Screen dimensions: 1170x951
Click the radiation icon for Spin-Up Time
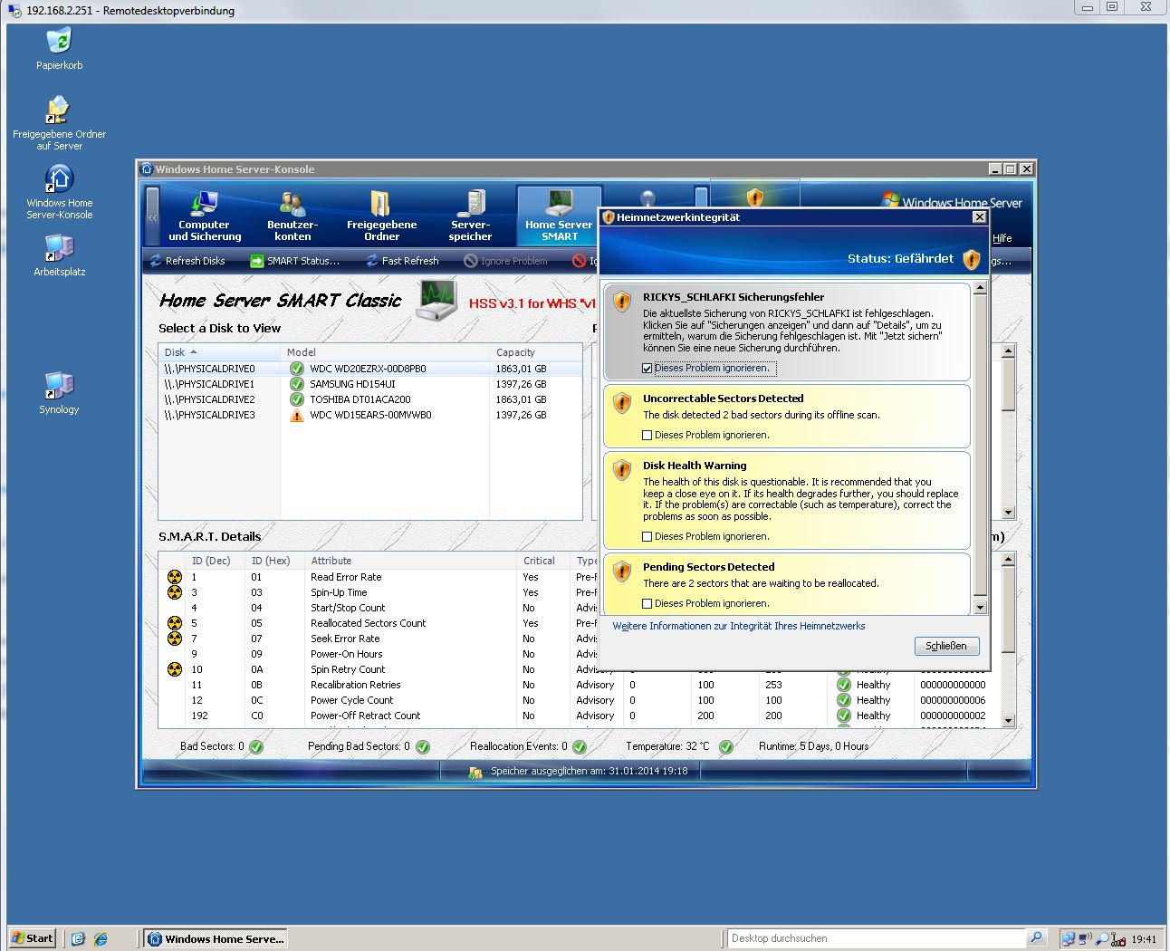[x=175, y=592]
